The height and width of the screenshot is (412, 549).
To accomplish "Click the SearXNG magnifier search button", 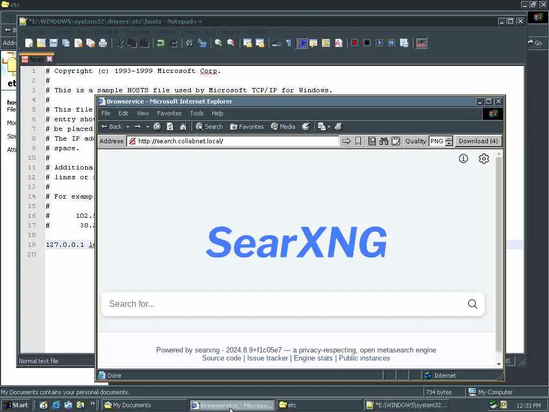I will click(473, 304).
